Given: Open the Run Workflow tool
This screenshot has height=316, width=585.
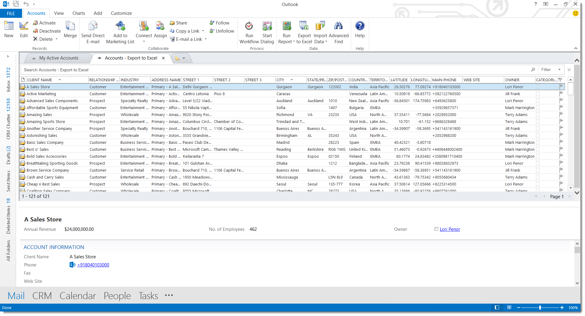Looking at the screenshot, I should (x=249, y=27).
